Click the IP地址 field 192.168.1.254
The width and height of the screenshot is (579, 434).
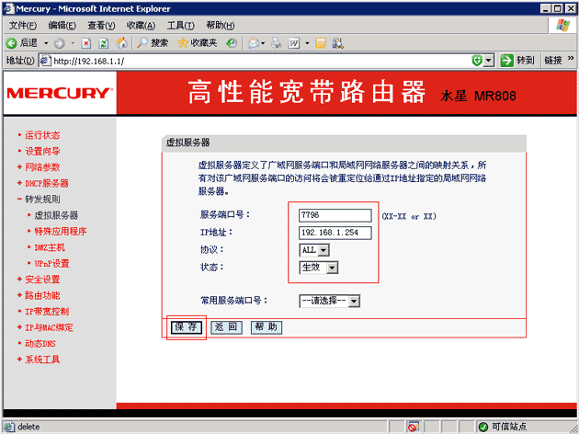(335, 233)
